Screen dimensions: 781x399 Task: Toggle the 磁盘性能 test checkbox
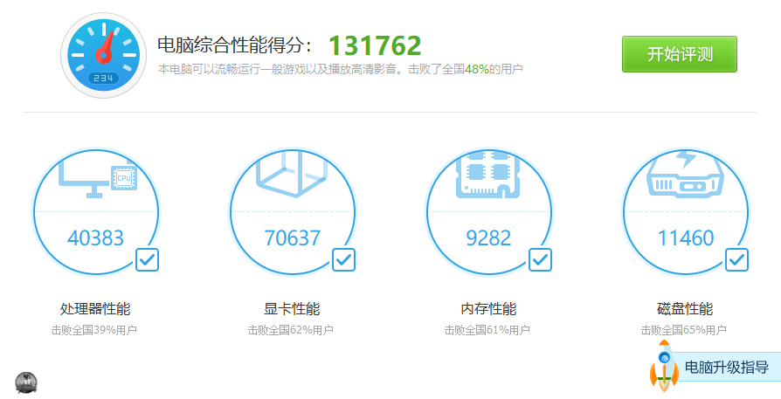click(736, 259)
